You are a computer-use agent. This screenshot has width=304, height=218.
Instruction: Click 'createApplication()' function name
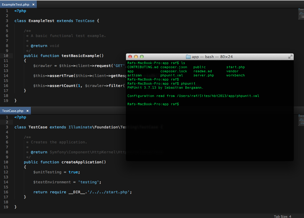tap(84, 162)
